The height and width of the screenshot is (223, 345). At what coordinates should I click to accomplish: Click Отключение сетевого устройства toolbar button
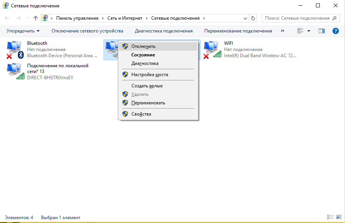pos(87,31)
